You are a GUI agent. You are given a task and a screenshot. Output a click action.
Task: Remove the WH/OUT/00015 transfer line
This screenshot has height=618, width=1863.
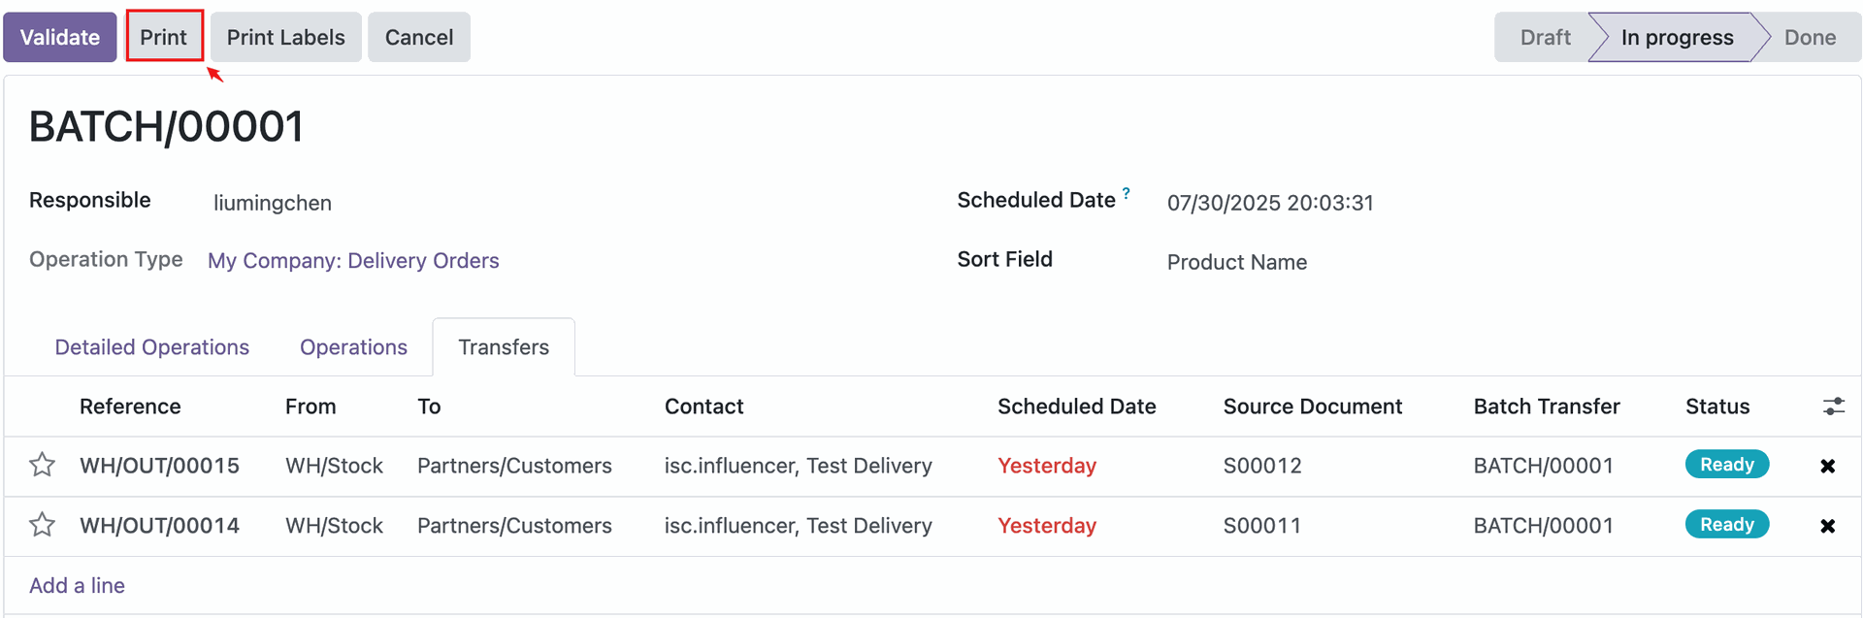pyautogui.click(x=1827, y=467)
